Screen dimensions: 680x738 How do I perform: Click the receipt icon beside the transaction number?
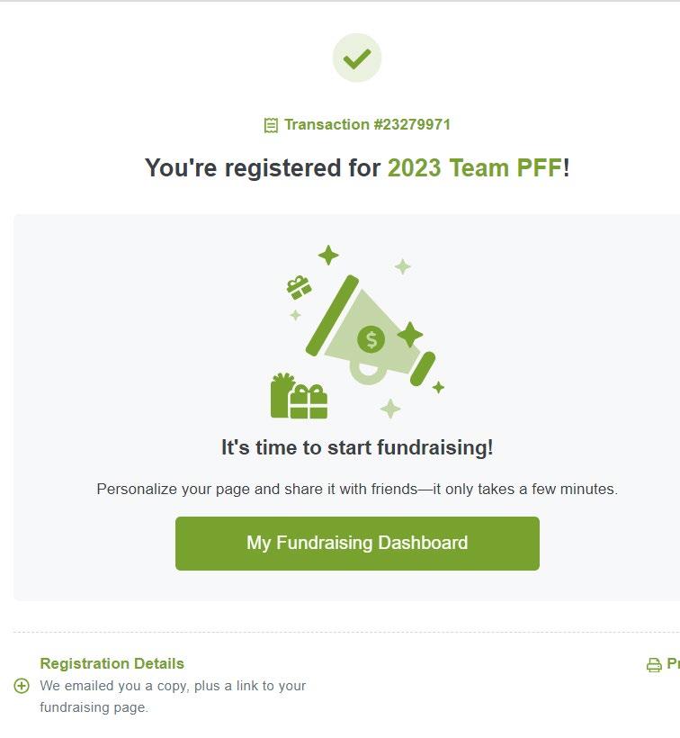(x=271, y=125)
